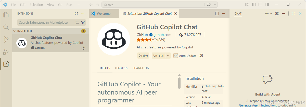Toggle the primary side bar visibility
Screen dimensions: 306x107
[x=253, y=5]
